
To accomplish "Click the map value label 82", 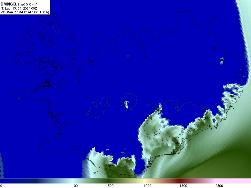I will pyautogui.click(x=222, y=60).
